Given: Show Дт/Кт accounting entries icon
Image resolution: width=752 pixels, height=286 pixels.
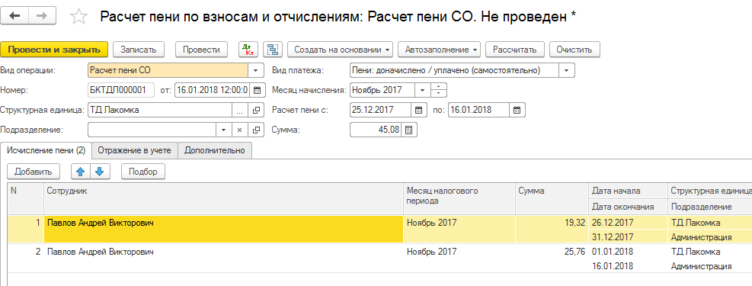Looking at the screenshot, I should tap(248, 50).
